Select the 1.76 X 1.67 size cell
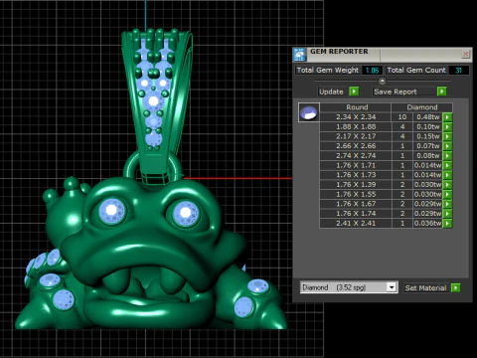The width and height of the screenshot is (477, 358). click(x=356, y=204)
